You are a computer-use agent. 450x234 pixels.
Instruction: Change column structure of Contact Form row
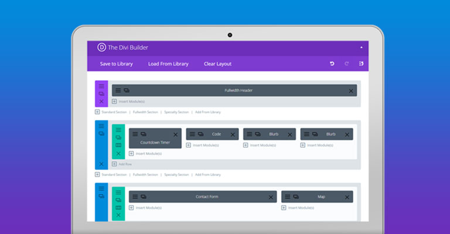[118, 208]
